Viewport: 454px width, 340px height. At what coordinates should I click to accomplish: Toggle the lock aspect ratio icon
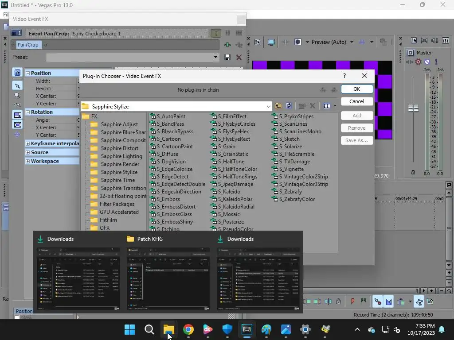[17, 115]
